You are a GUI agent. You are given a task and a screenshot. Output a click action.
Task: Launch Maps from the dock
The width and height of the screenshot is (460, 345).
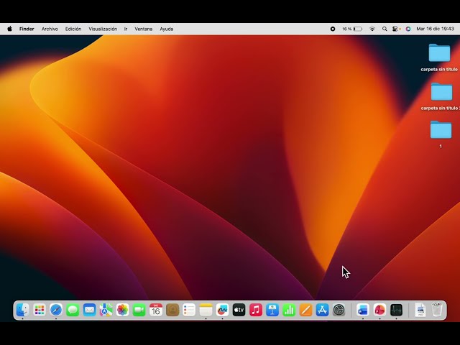tap(106, 310)
